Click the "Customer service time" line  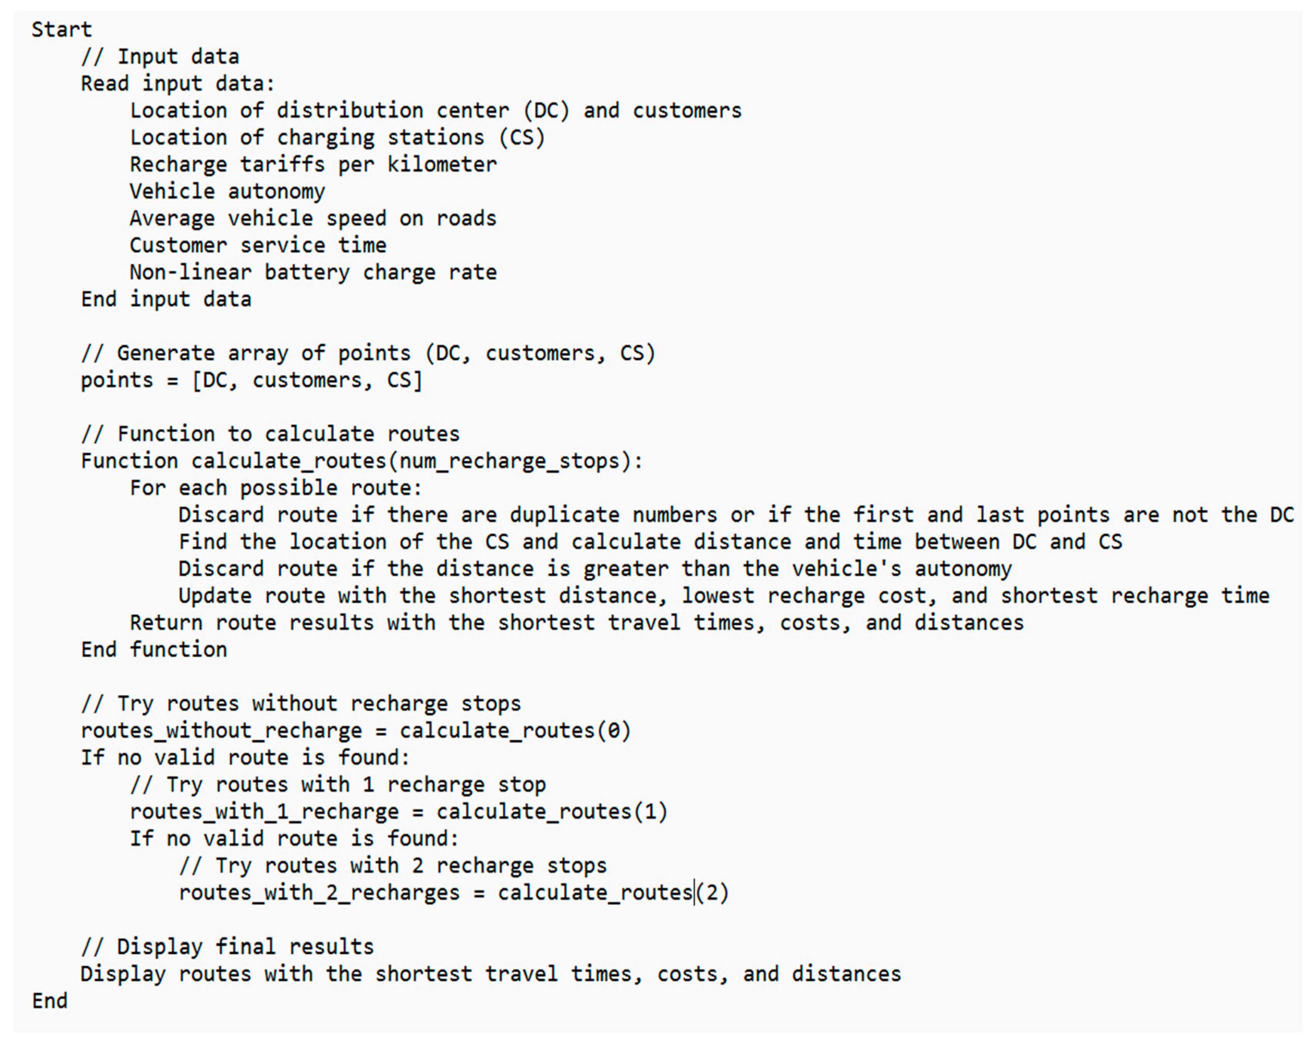coord(258,245)
